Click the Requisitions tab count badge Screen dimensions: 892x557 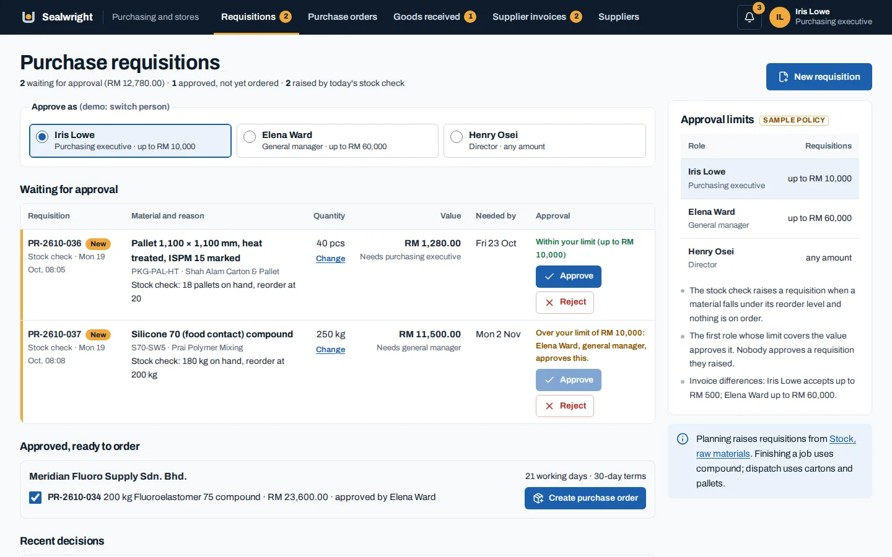pyautogui.click(x=286, y=17)
